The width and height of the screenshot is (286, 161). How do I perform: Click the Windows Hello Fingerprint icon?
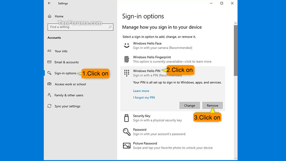[x=127, y=59]
